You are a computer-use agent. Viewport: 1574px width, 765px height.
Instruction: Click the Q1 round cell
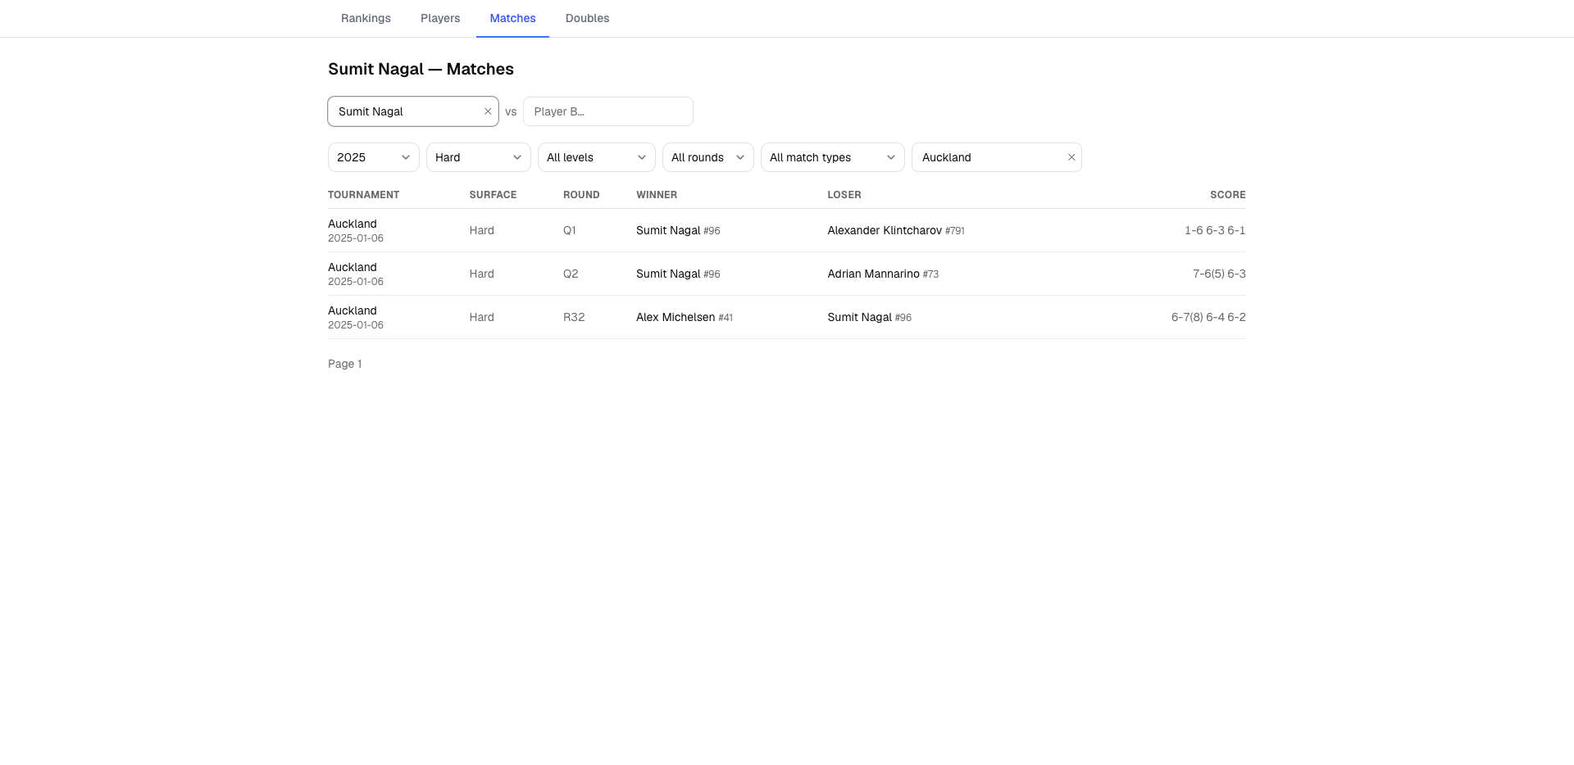pyautogui.click(x=570, y=230)
